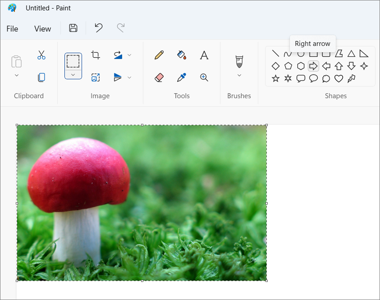Click the Copy icon
The image size is (380, 300).
point(41,77)
